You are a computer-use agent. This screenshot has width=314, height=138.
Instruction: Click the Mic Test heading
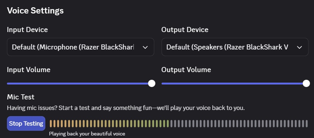(x=20, y=97)
